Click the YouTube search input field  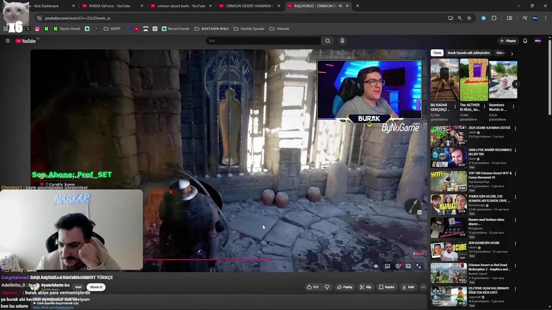coord(263,41)
